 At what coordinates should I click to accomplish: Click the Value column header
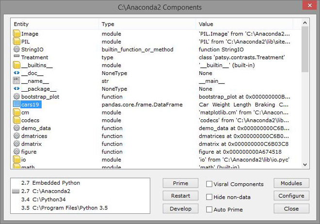tap(247, 24)
